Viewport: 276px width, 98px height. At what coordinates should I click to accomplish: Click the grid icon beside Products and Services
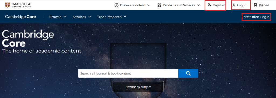(159, 5)
